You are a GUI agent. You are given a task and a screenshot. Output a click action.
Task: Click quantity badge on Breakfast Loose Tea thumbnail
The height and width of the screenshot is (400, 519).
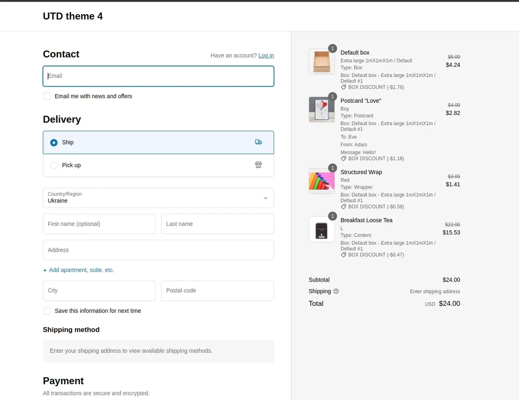332,216
